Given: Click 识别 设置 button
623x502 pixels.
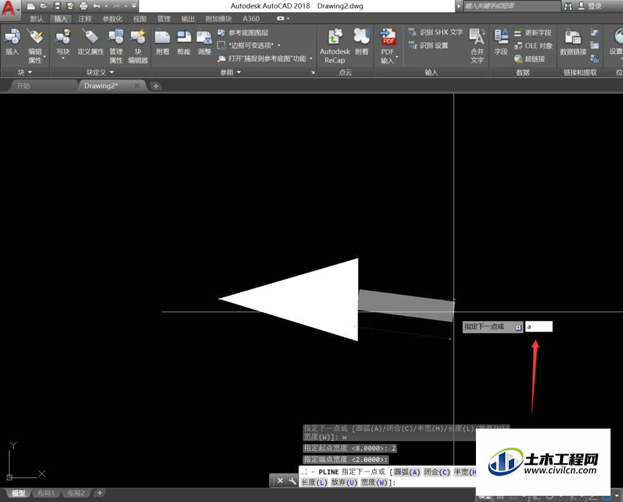Looking at the screenshot, I should tap(429, 45).
